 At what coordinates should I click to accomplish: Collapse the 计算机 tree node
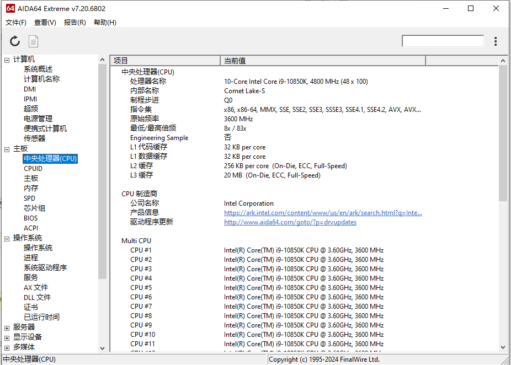(7, 60)
